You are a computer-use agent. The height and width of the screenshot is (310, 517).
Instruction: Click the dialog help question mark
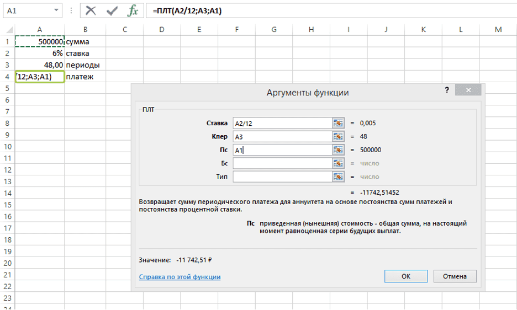[x=447, y=90]
